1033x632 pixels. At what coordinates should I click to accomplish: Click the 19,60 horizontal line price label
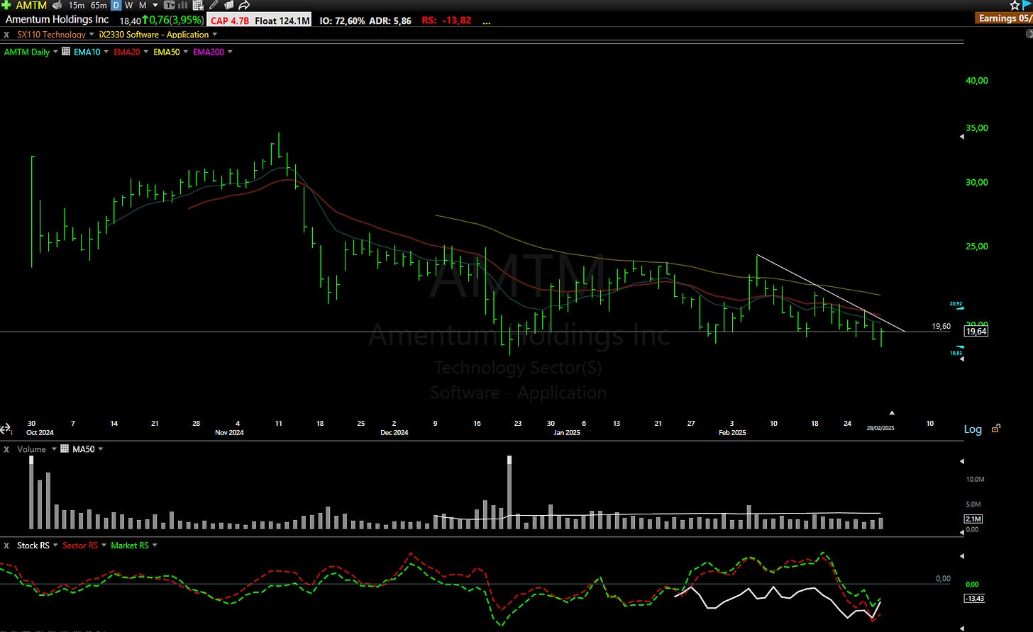coord(941,327)
